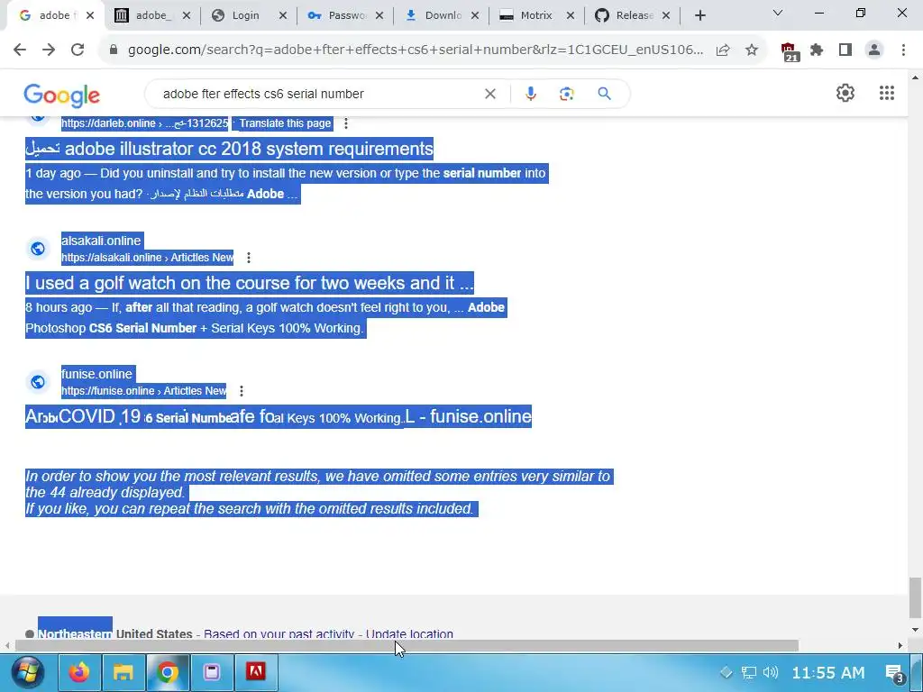Submit search with the magnifier icon
Viewport: 923px width, 692px height.
click(x=604, y=94)
